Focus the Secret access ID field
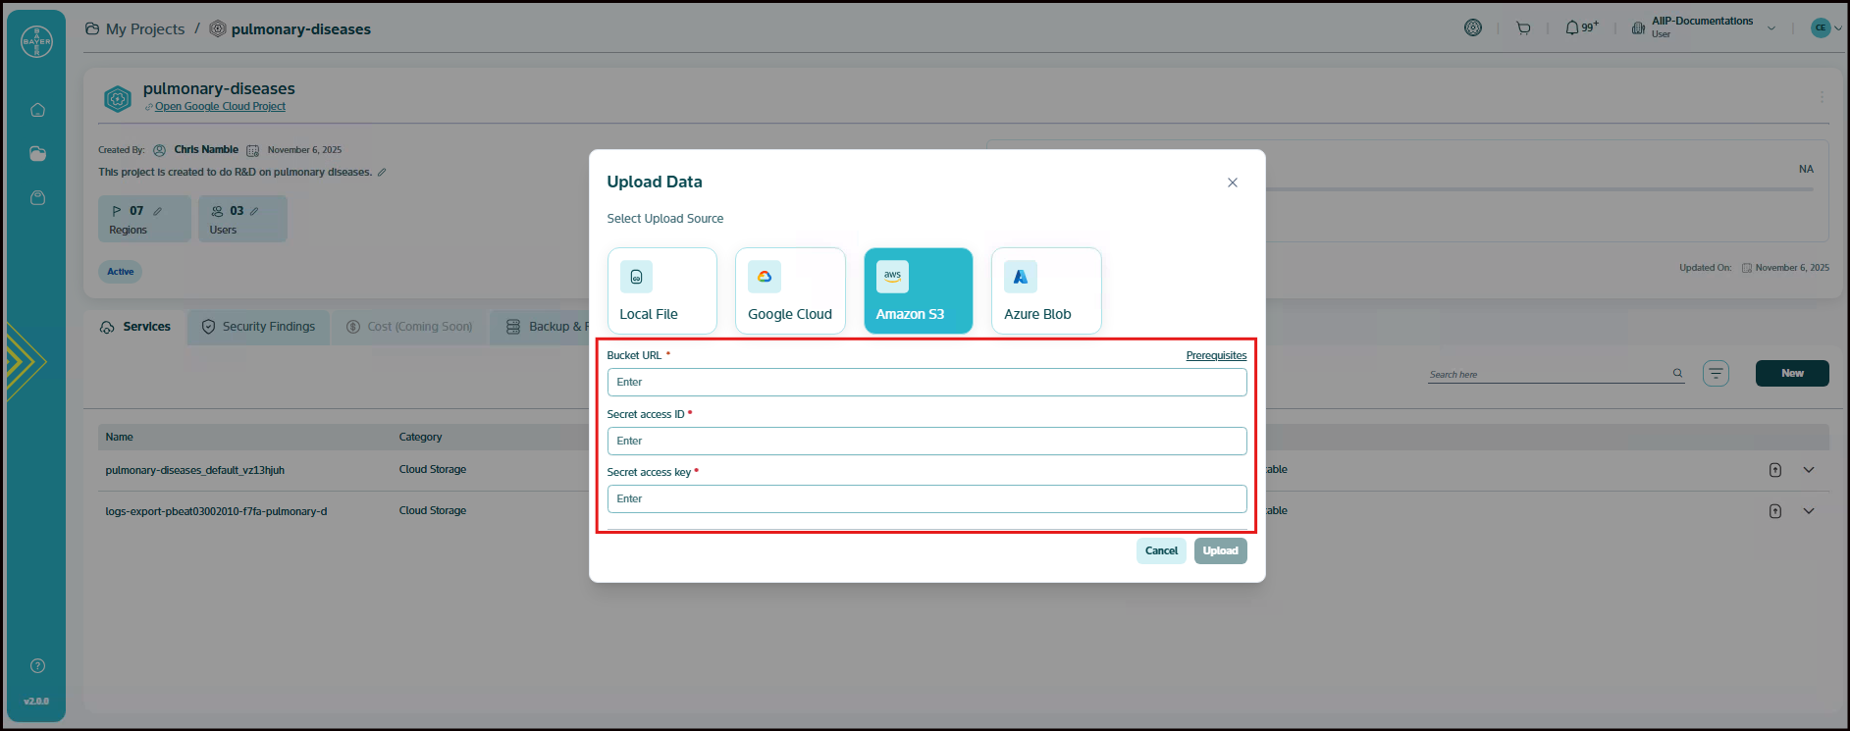This screenshot has width=1850, height=731. (x=925, y=442)
